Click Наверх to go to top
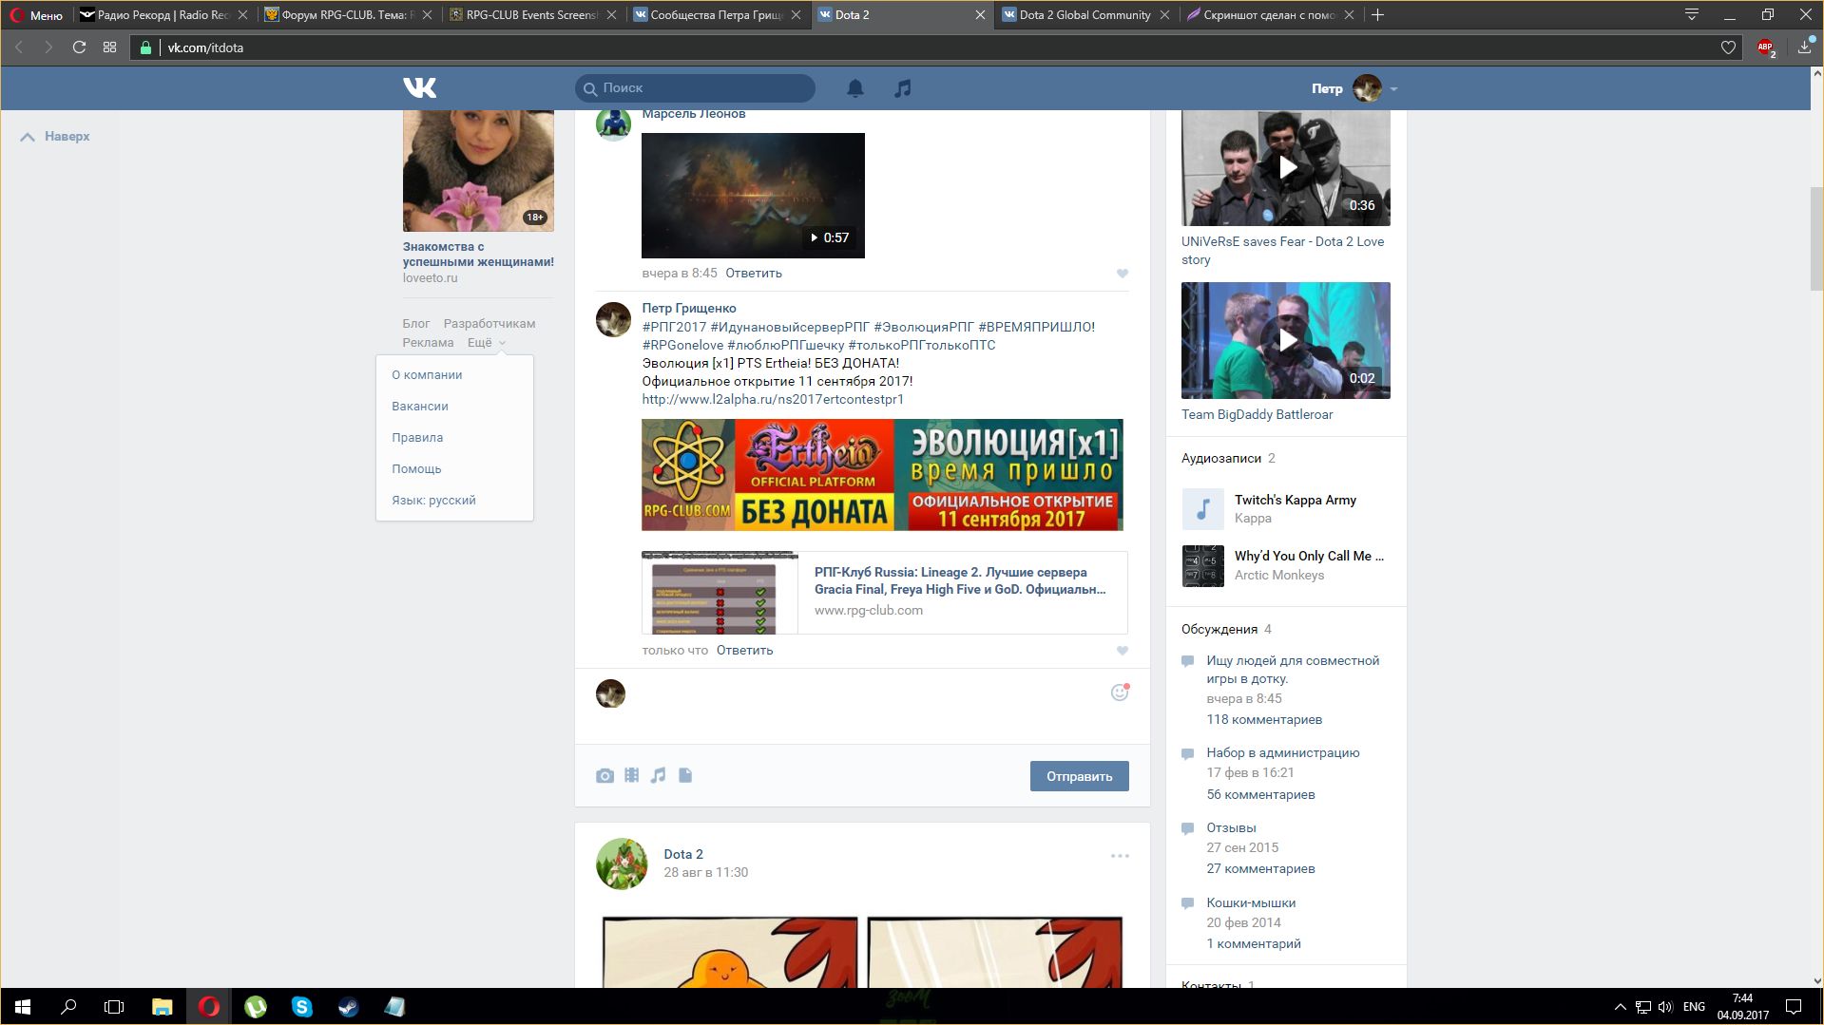 (55, 137)
